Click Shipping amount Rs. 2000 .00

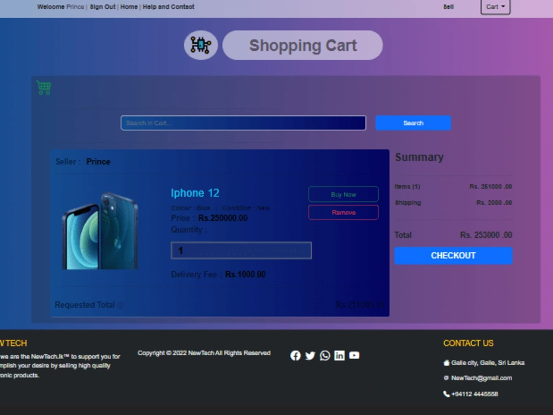(494, 203)
